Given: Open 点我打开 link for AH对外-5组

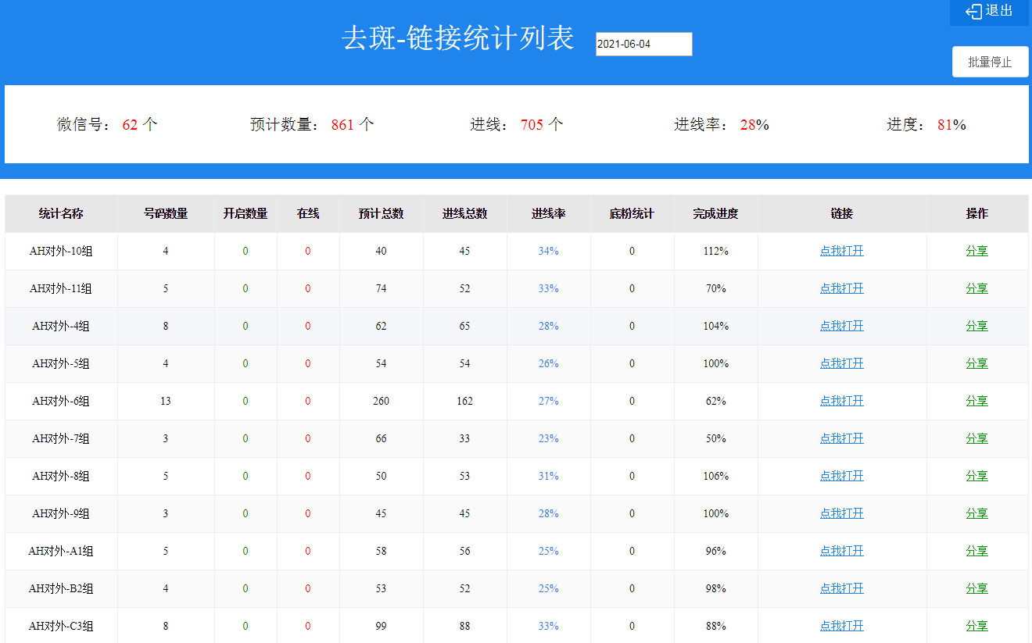Looking at the screenshot, I should click(x=841, y=363).
